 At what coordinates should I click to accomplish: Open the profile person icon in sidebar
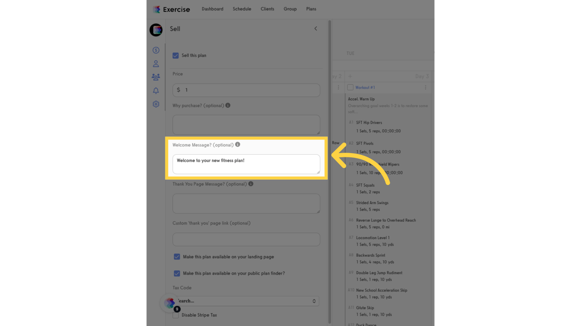tap(156, 63)
